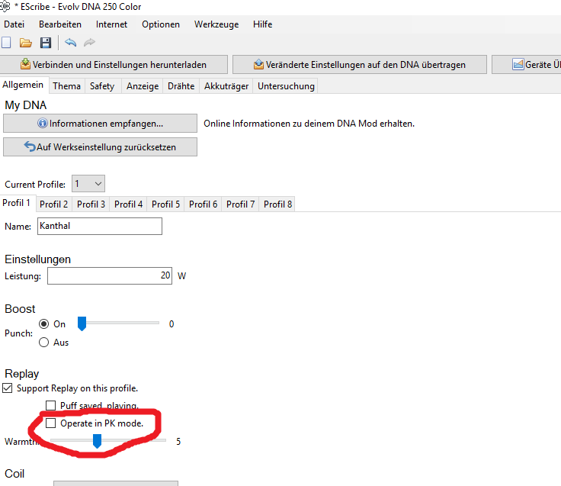Image resolution: width=561 pixels, height=486 pixels.
Task: Open the Bearbeiten menu
Action: tap(60, 24)
